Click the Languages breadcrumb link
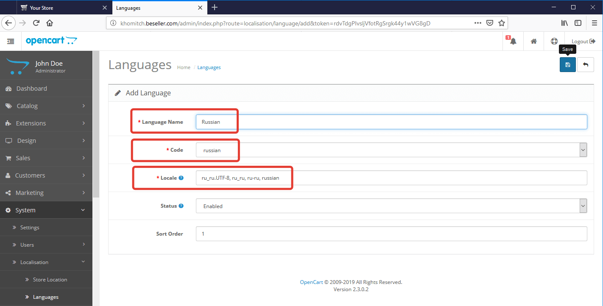 [x=209, y=67]
